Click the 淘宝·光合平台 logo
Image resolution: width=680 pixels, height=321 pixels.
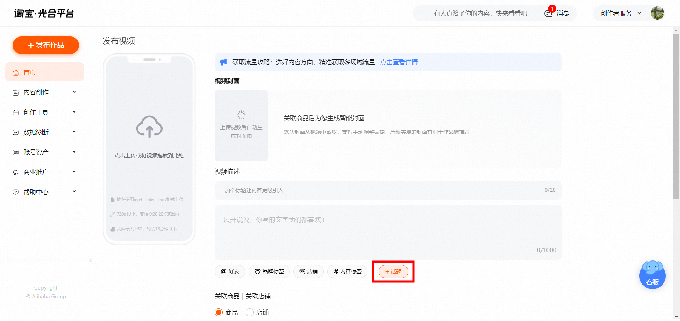pos(44,13)
